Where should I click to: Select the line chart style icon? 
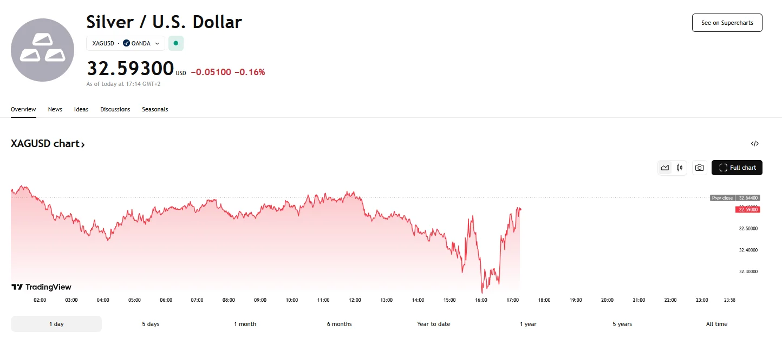[x=665, y=168]
